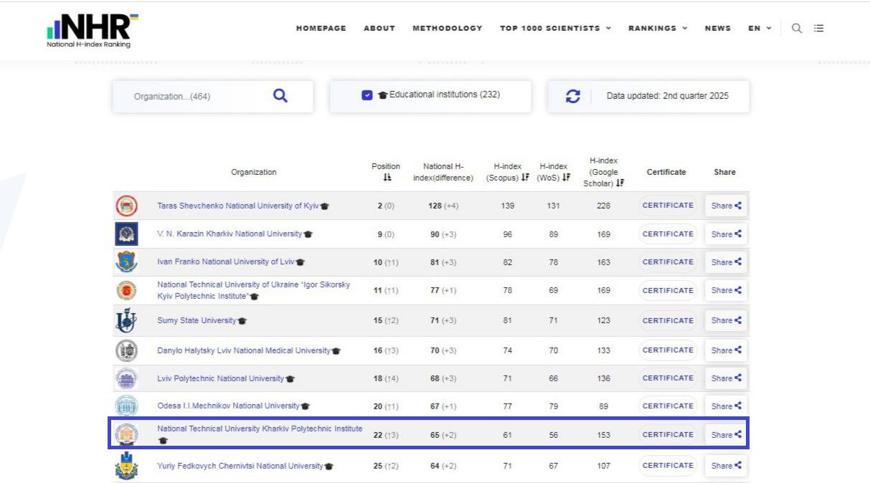870x483 pixels.
Task: Open Odesa I.I.Mechnikov National University link
Action: pyautogui.click(x=228, y=406)
